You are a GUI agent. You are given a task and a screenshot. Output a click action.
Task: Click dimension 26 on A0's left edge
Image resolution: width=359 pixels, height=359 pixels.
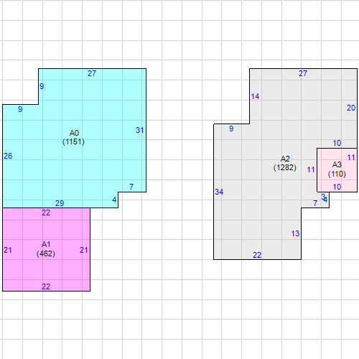(8, 156)
